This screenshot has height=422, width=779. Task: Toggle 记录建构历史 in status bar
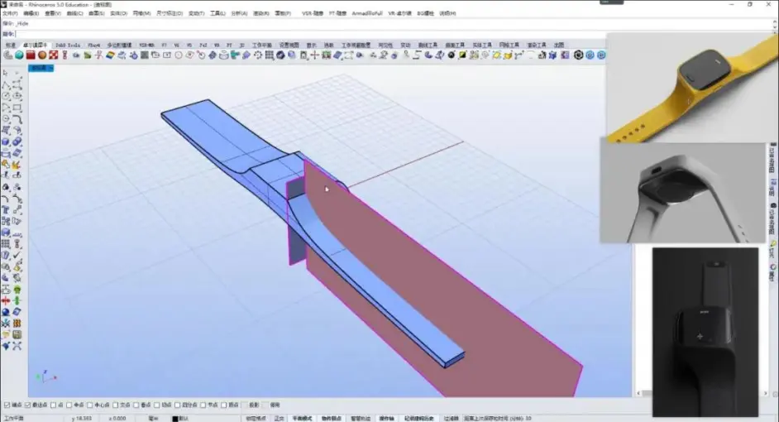(418, 419)
